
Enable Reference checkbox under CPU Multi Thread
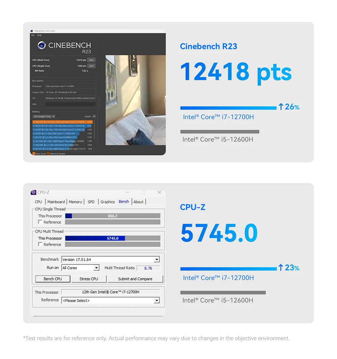40,244
